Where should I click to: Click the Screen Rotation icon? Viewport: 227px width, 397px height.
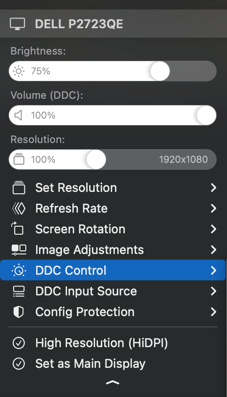[18, 229]
